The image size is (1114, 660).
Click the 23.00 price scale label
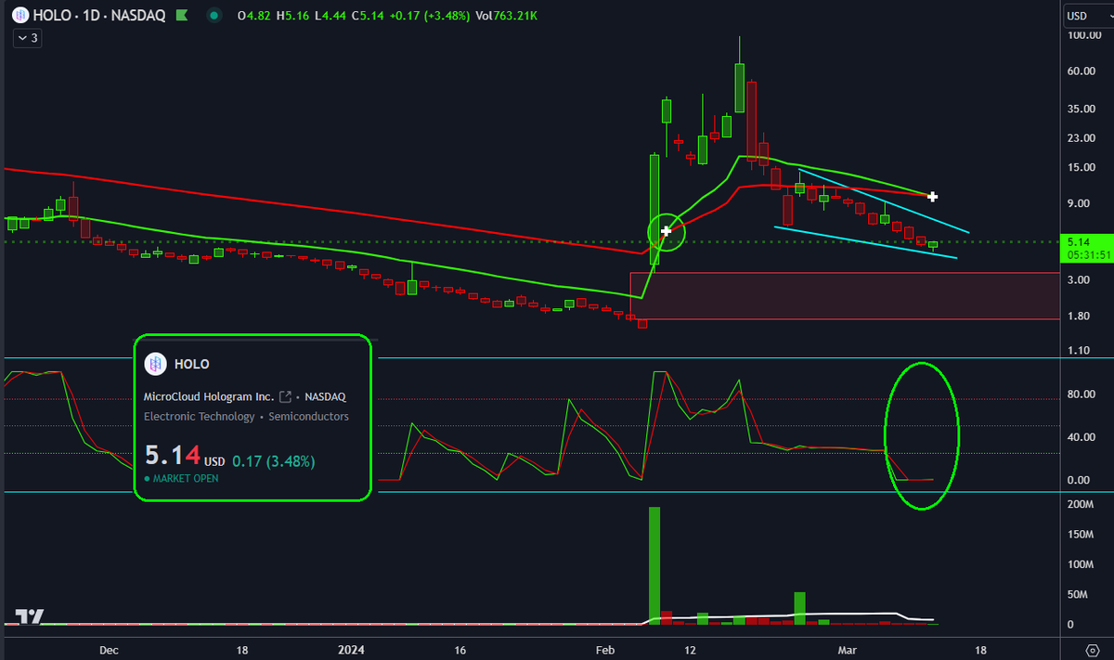pos(1083,138)
